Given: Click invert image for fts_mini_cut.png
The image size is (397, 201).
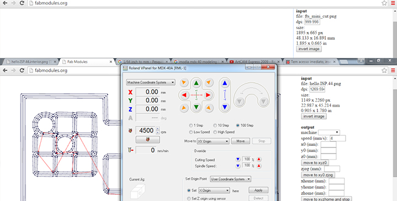Looking at the screenshot, I should click(x=309, y=49).
